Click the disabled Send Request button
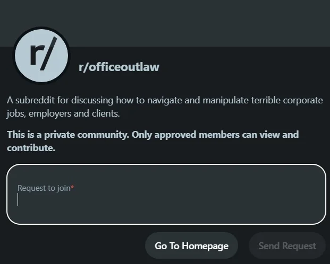Viewport: 330px width, 264px height. [x=287, y=245]
